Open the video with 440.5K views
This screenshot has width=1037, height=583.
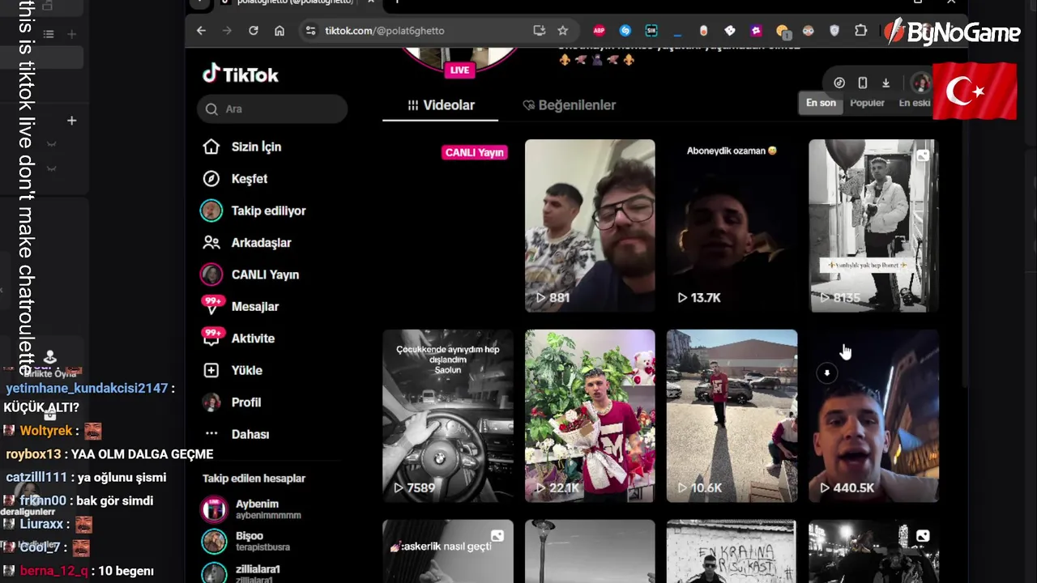click(873, 415)
